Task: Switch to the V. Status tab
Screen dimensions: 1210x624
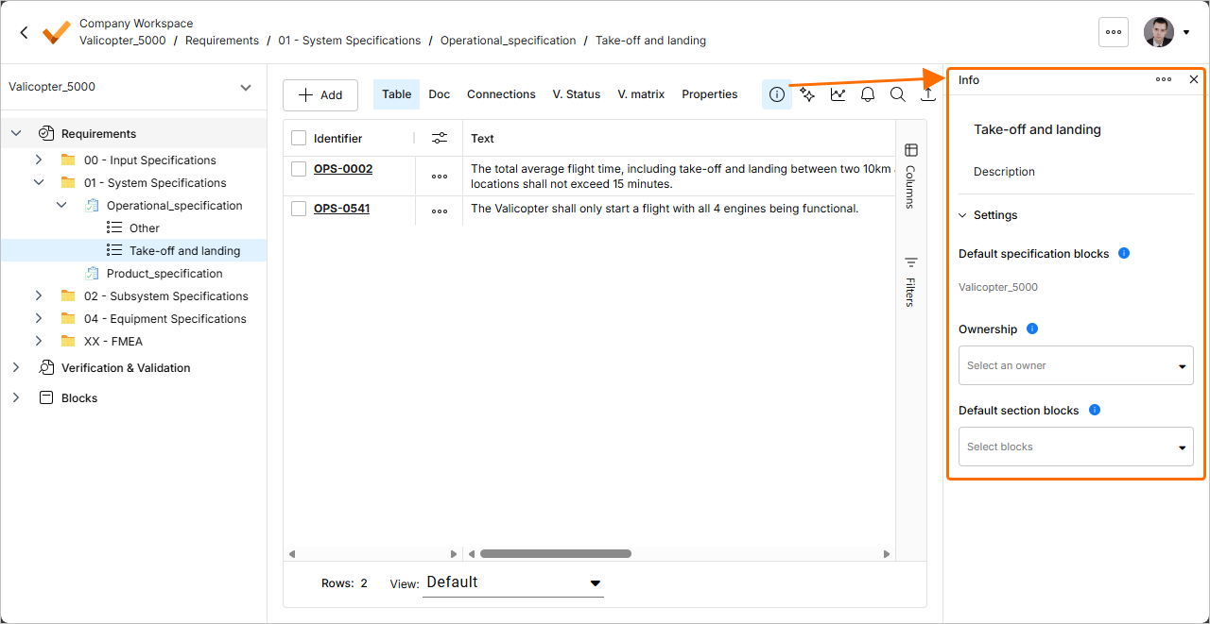Action: coord(577,94)
